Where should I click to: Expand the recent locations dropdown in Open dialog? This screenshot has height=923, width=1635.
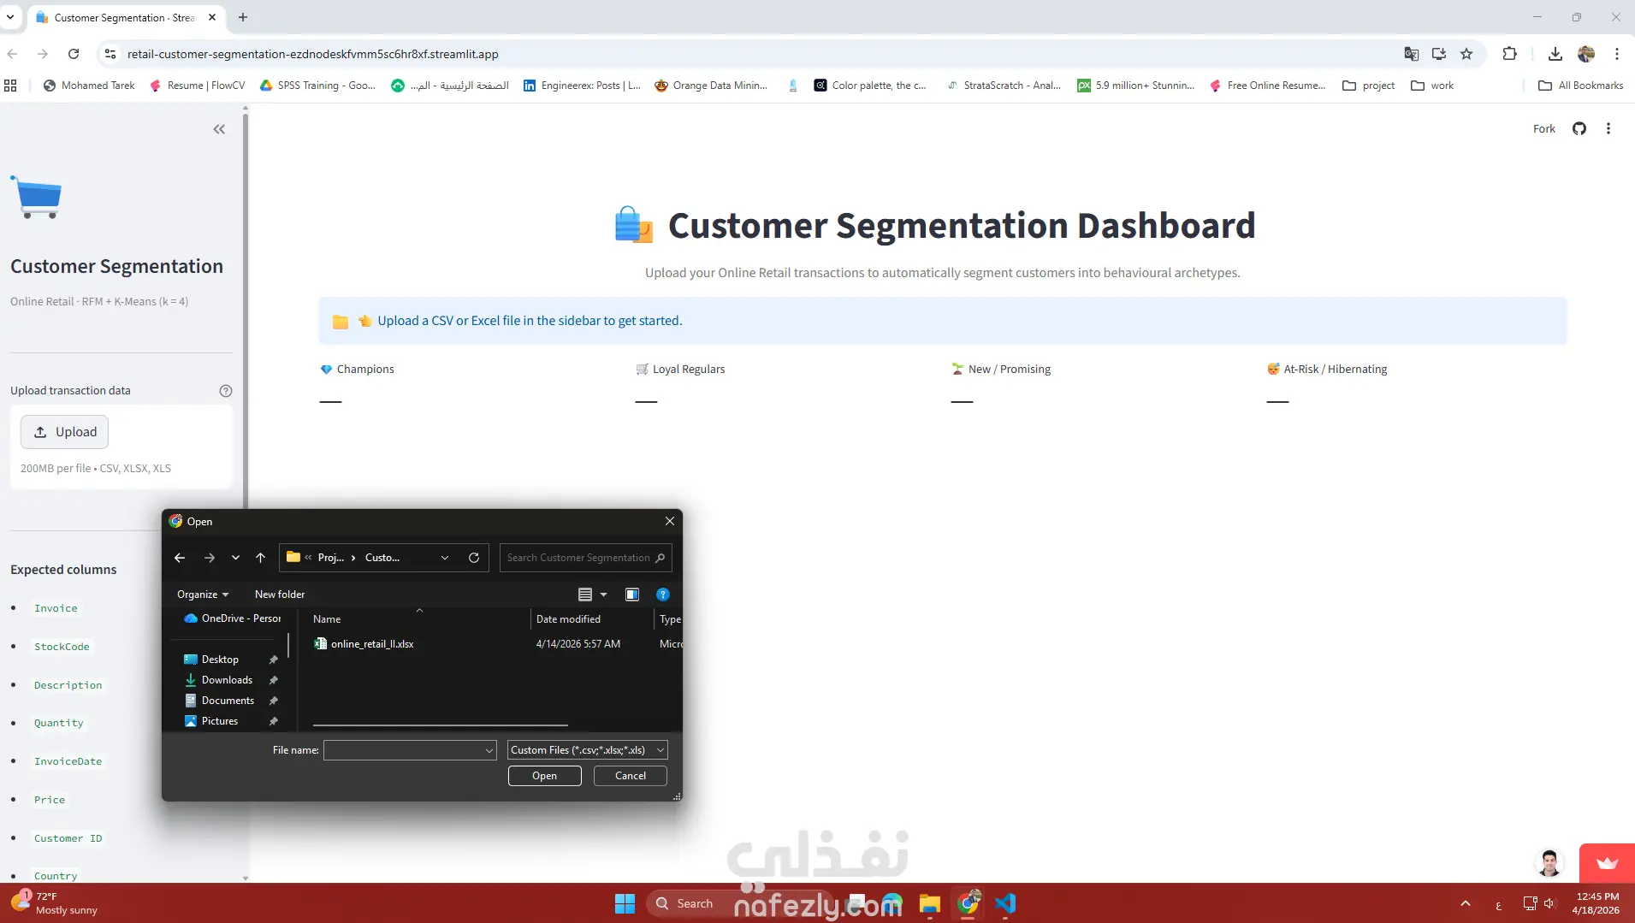tap(235, 558)
